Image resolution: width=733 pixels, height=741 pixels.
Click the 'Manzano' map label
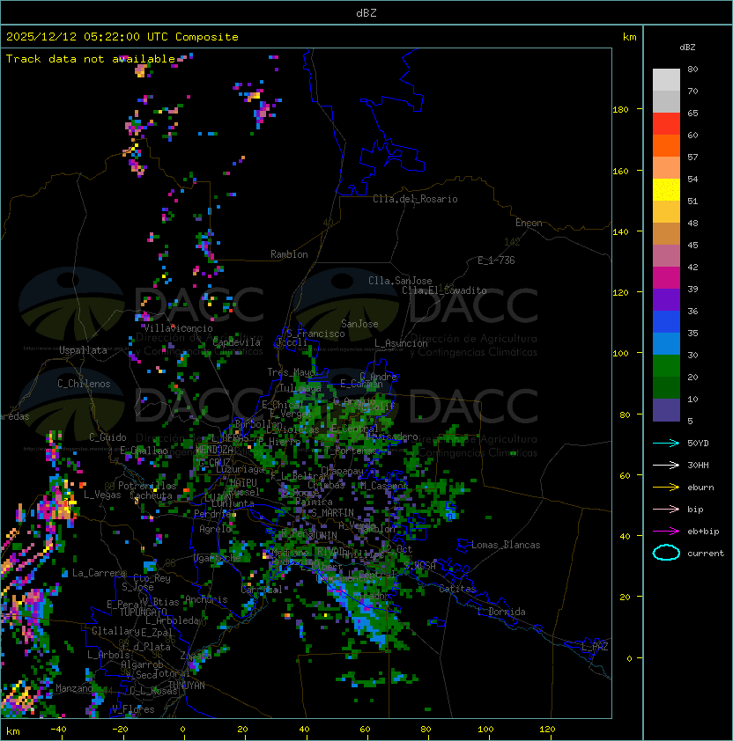[x=74, y=688]
